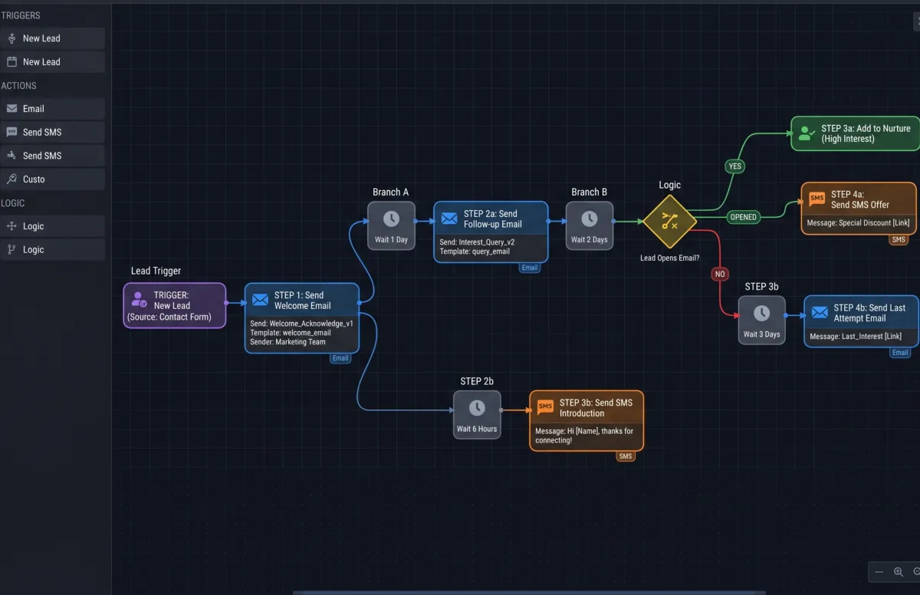Viewport: 920px width, 595px height.
Task: Click Email tag under STEP 4b node
Action: [x=900, y=353]
